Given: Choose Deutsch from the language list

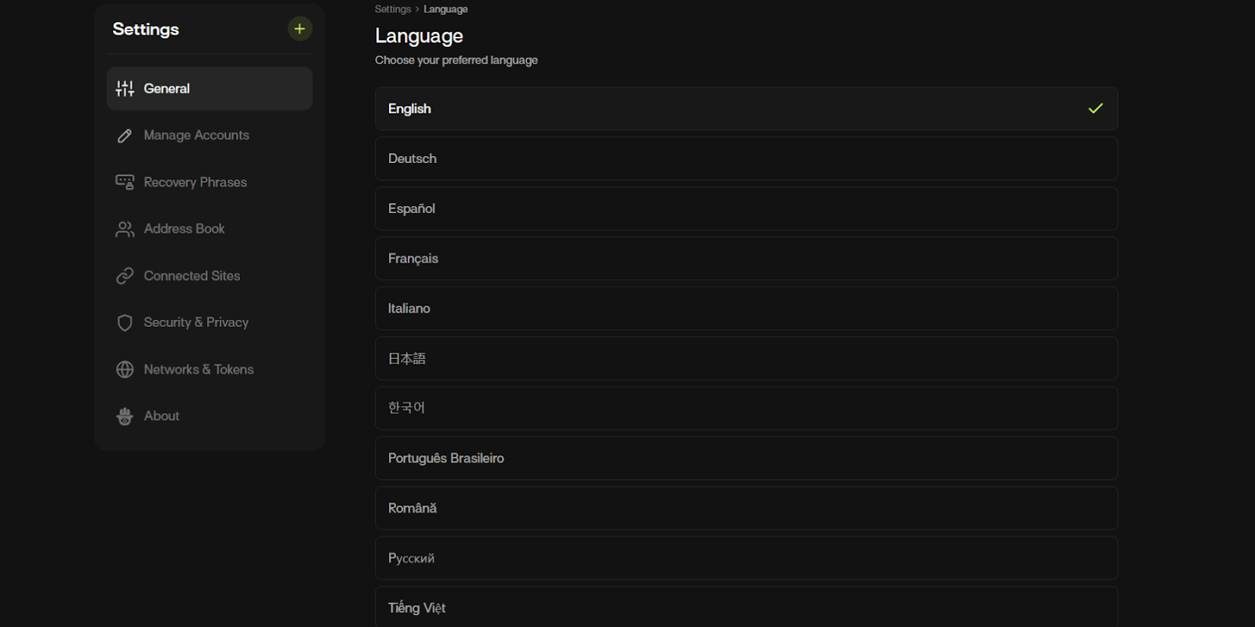Looking at the screenshot, I should pos(745,159).
